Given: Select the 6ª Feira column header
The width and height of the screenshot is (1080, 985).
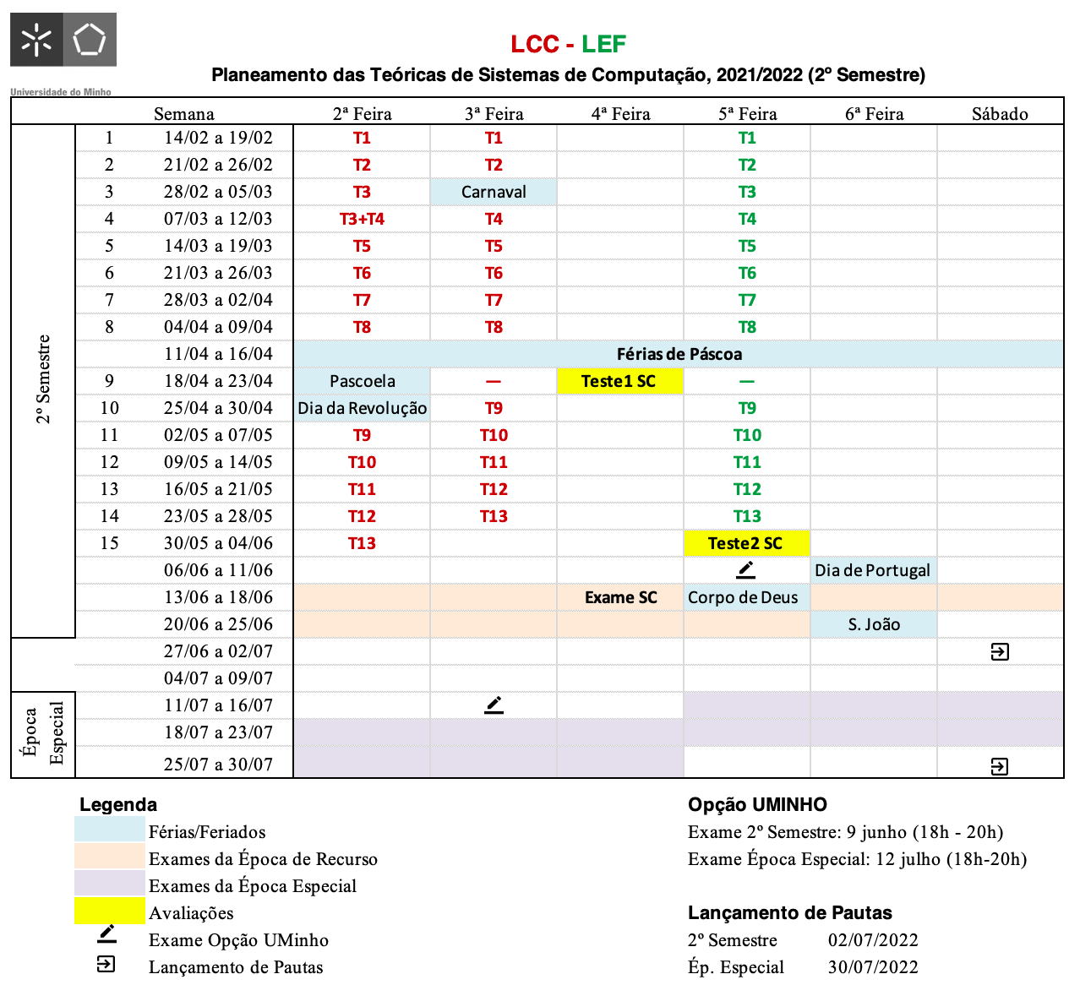Looking at the screenshot, I should (875, 114).
